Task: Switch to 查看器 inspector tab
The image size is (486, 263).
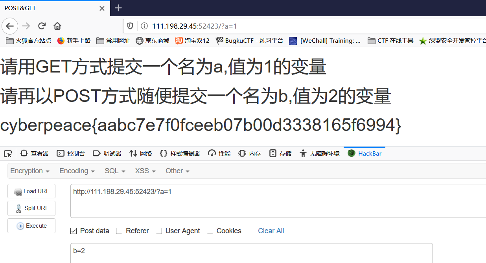Action: click(34, 153)
